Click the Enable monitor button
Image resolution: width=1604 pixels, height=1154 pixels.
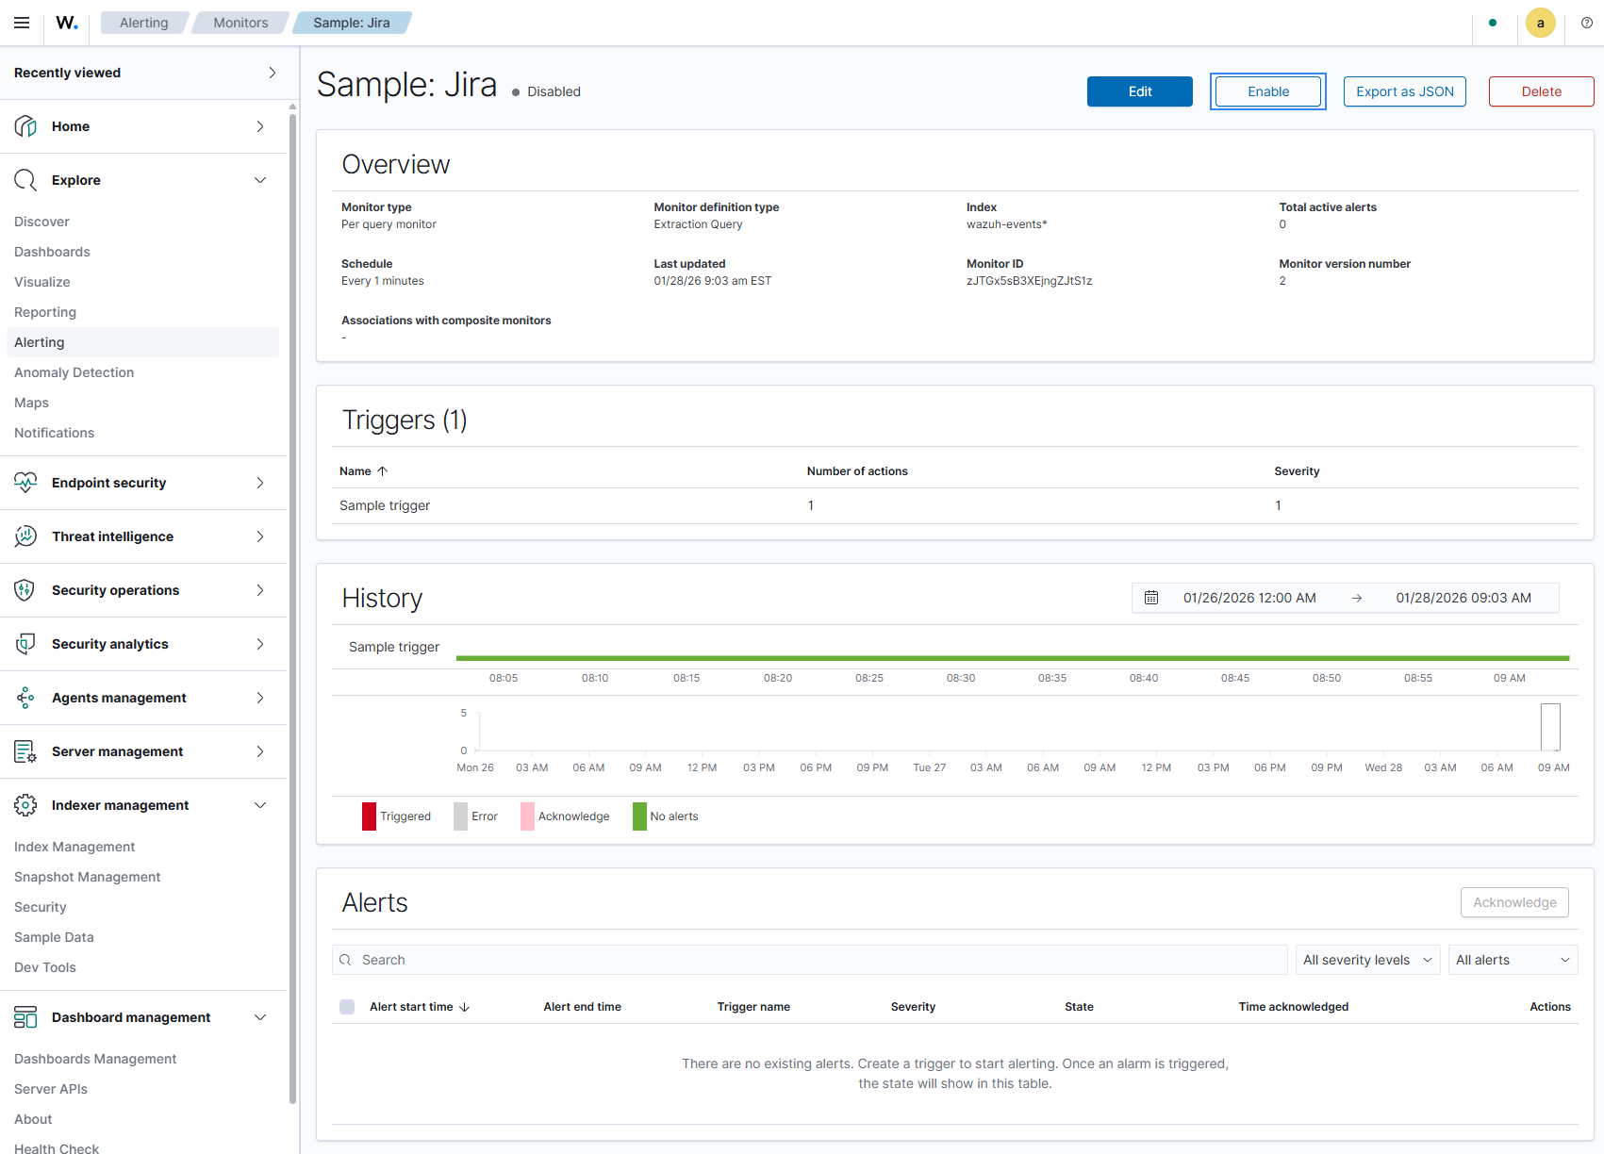[x=1268, y=91]
